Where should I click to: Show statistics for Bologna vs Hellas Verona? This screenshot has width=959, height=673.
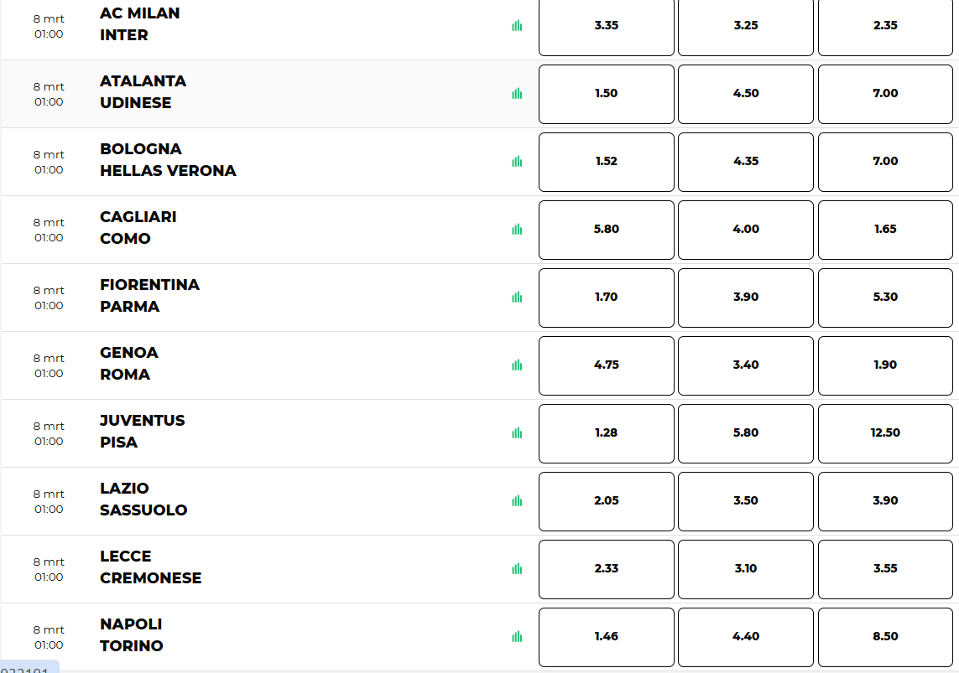point(517,162)
